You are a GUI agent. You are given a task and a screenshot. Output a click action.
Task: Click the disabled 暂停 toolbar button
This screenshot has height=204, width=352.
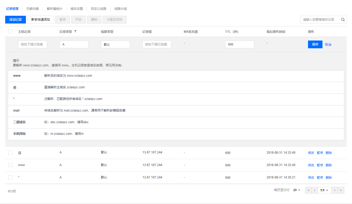click(63, 20)
